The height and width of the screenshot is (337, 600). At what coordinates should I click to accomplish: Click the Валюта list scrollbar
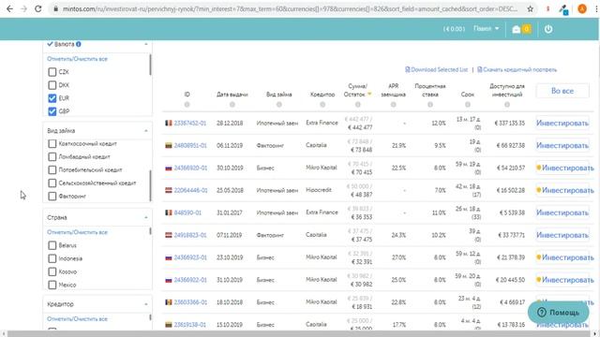pyautogui.click(x=150, y=65)
